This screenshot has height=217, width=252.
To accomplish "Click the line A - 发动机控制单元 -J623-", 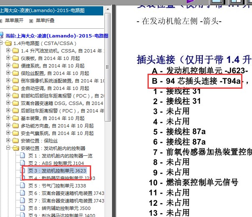I will point(200,71).
